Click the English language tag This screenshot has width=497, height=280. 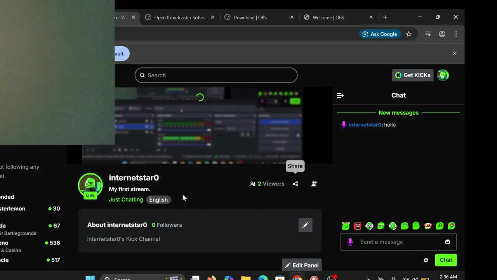[158, 200]
